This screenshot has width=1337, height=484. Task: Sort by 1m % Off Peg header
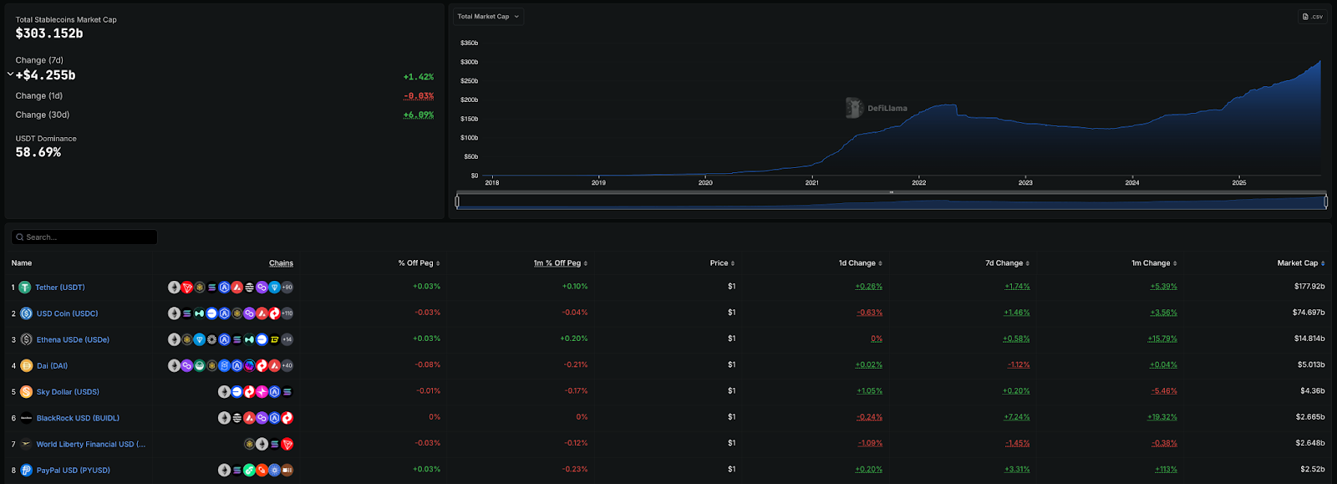coord(560,263)
